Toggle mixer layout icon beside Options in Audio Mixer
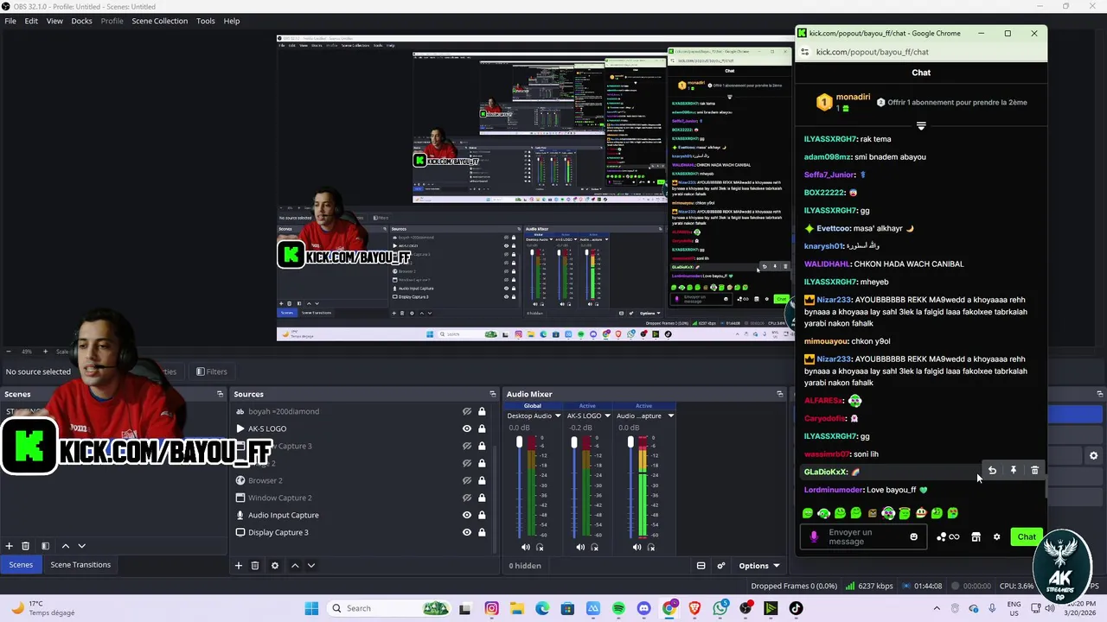 [701, 566]
